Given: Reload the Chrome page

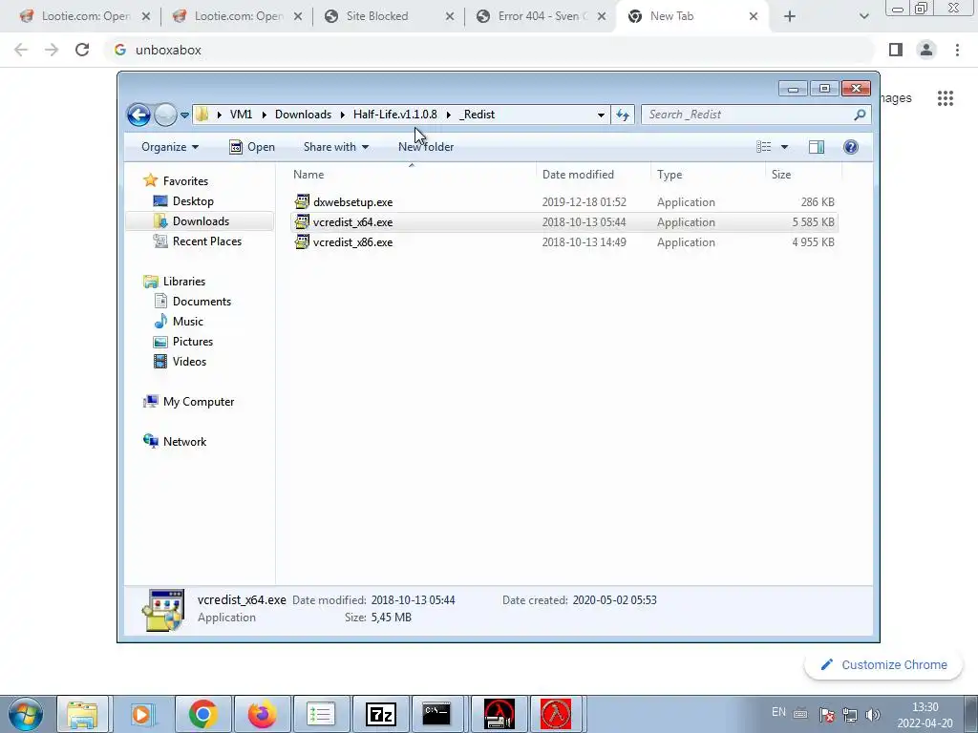Looking at the screenshot, I should tap(82, 50).
